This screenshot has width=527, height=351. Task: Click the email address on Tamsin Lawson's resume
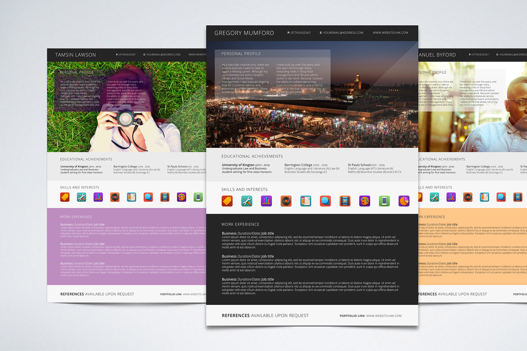click(x=163, y=55)
